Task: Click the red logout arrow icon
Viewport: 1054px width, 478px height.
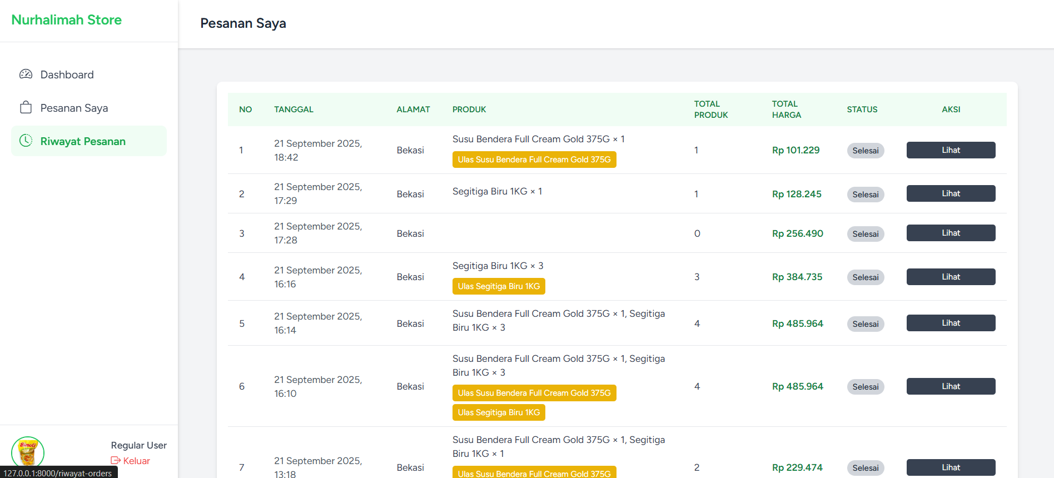Action: click(x=116, y=461)
